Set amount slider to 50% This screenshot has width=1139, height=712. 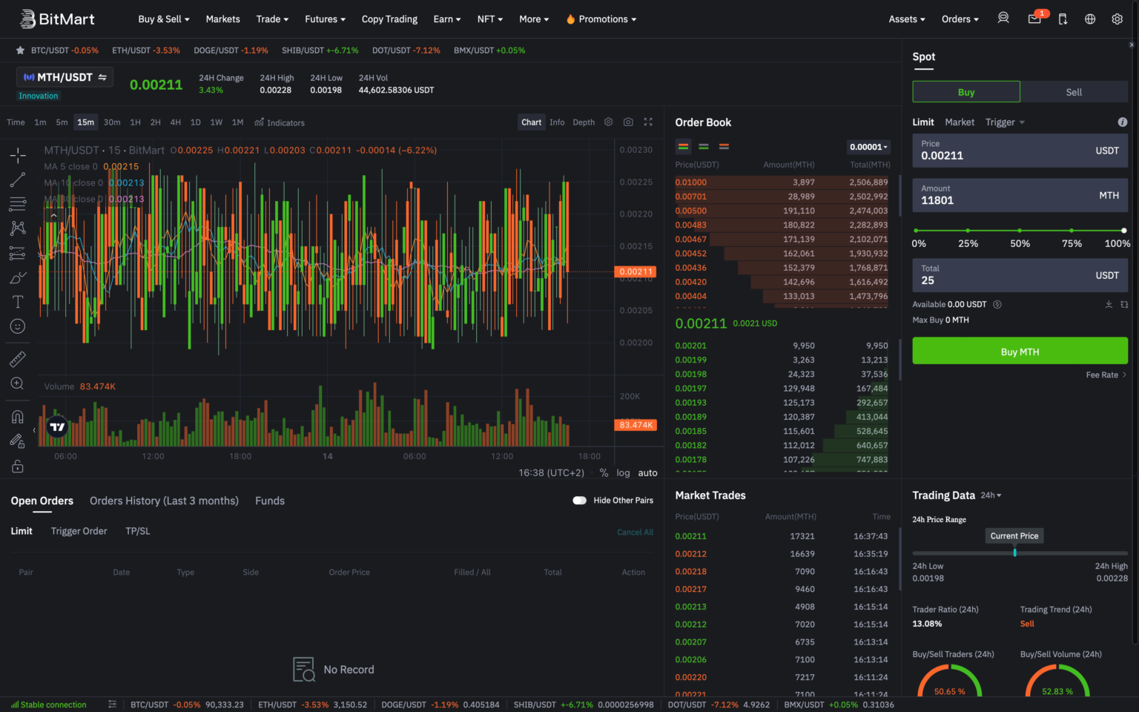[x=1020, y=231]
